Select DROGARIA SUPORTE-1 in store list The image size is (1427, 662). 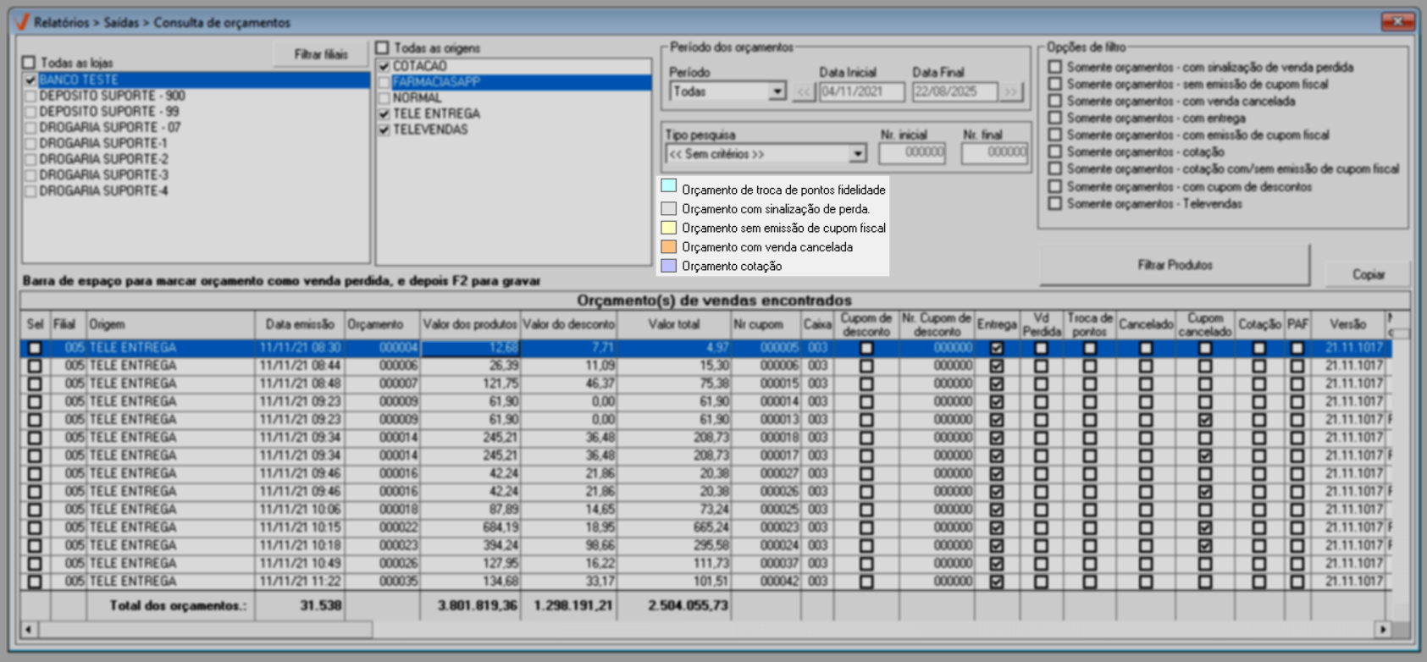[103, 143]
